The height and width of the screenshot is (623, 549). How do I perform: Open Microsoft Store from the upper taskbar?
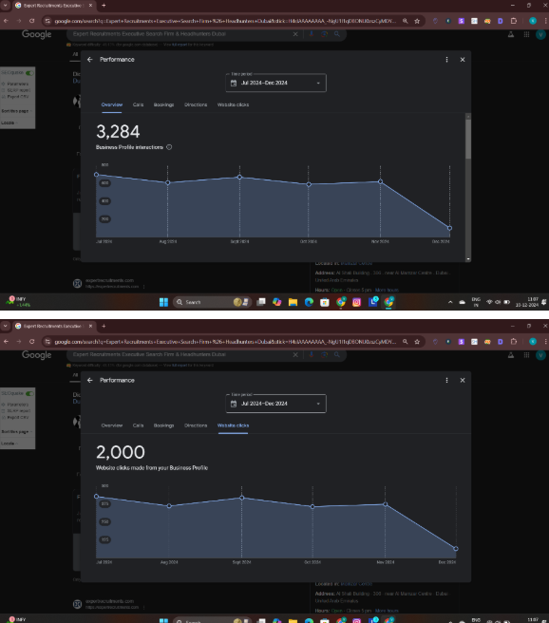click(x=325, y=302)
